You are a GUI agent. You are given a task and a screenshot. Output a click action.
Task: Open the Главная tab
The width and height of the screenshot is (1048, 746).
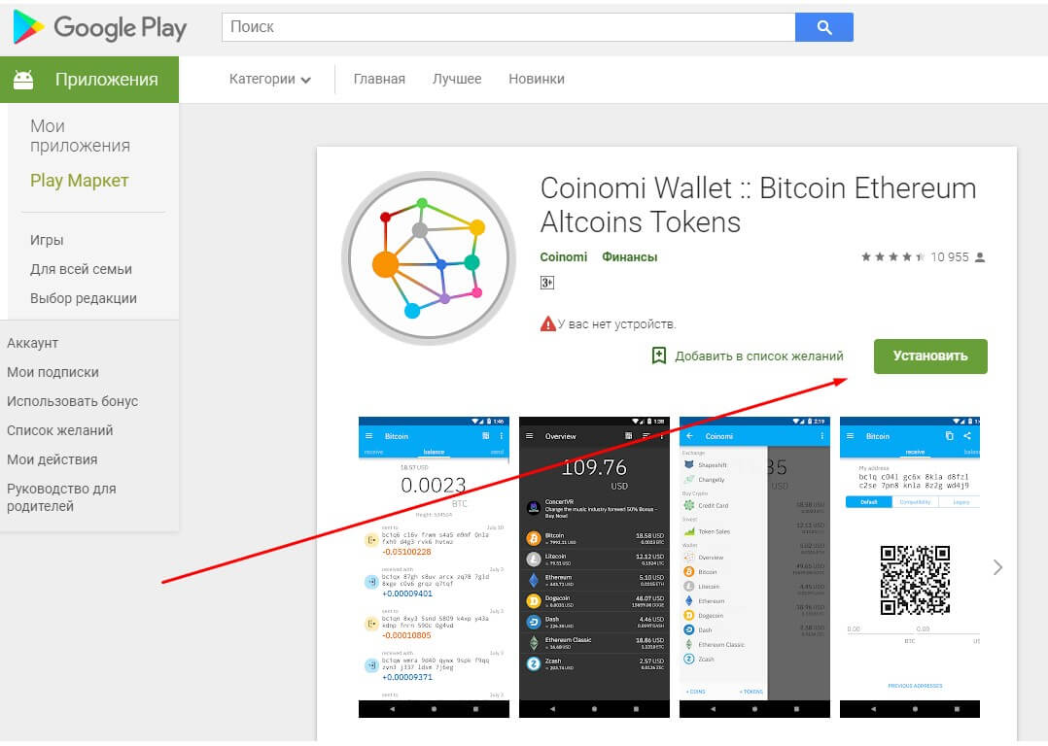pos(379,79)
